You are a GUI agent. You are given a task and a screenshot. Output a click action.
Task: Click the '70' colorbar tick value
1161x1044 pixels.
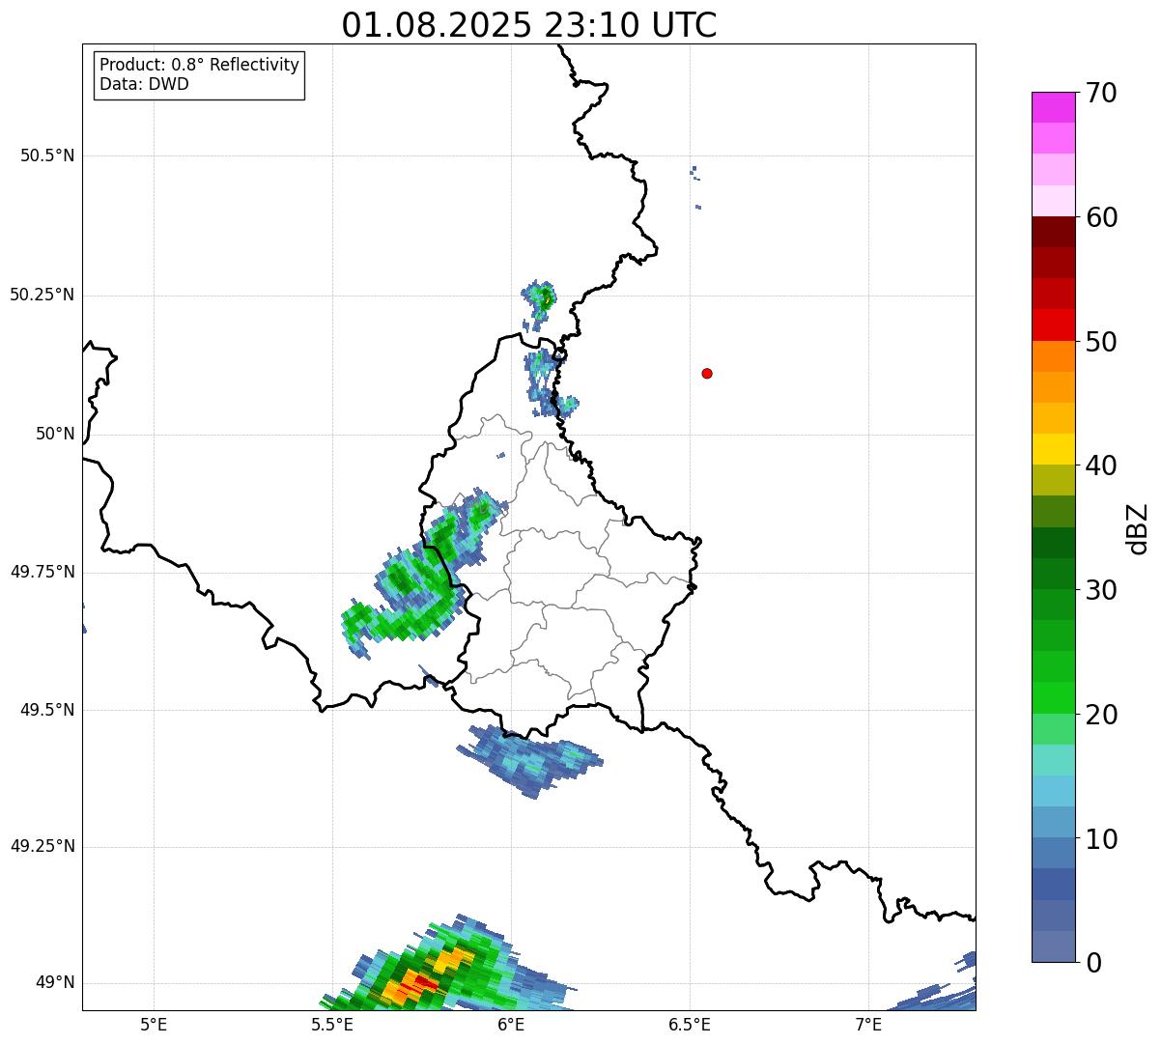tap(1101, 93)
